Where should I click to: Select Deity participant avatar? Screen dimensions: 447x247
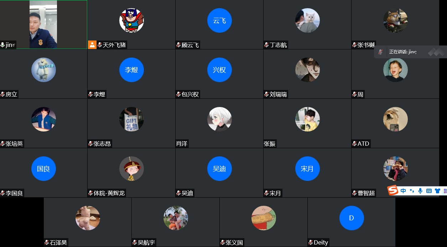tap(352, 218)
